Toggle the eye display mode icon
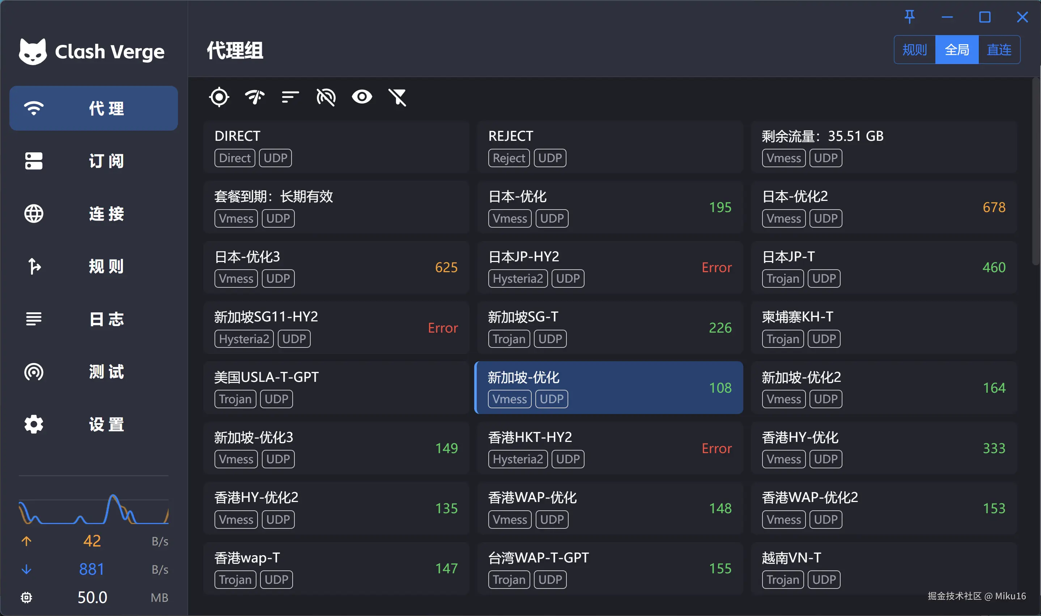 (362, 97)
